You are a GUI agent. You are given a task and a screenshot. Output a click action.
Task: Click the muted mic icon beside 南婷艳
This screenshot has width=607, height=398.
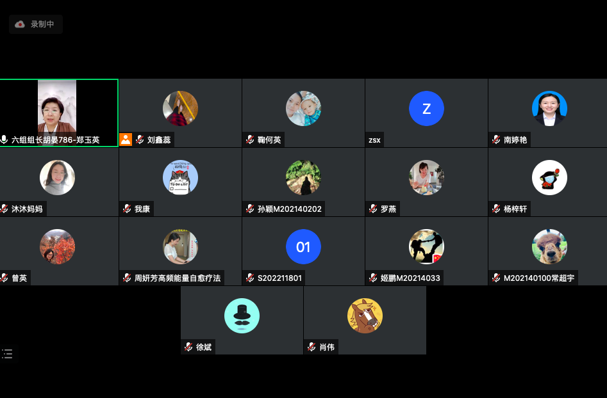tap(496, 139)
